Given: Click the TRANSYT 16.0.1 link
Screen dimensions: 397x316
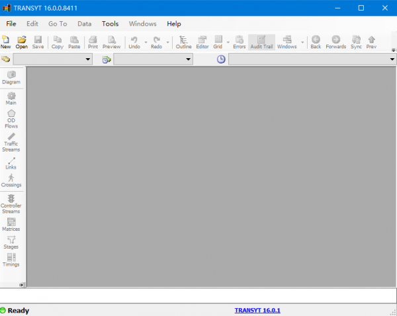Looking at the screenshot, I should point(257,311).
